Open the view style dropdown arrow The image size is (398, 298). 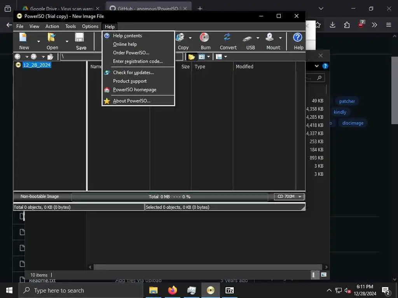(x=209, y=57)
